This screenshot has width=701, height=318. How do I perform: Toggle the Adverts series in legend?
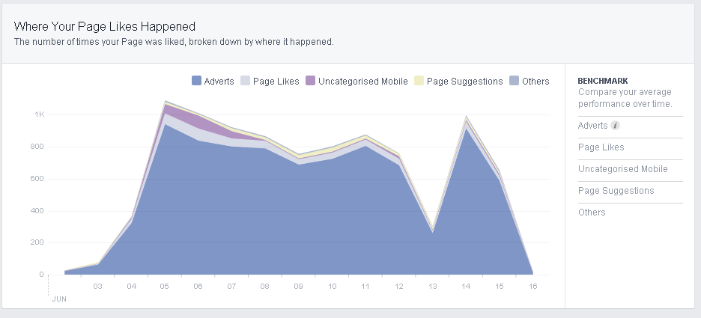[x=219, y=82]
